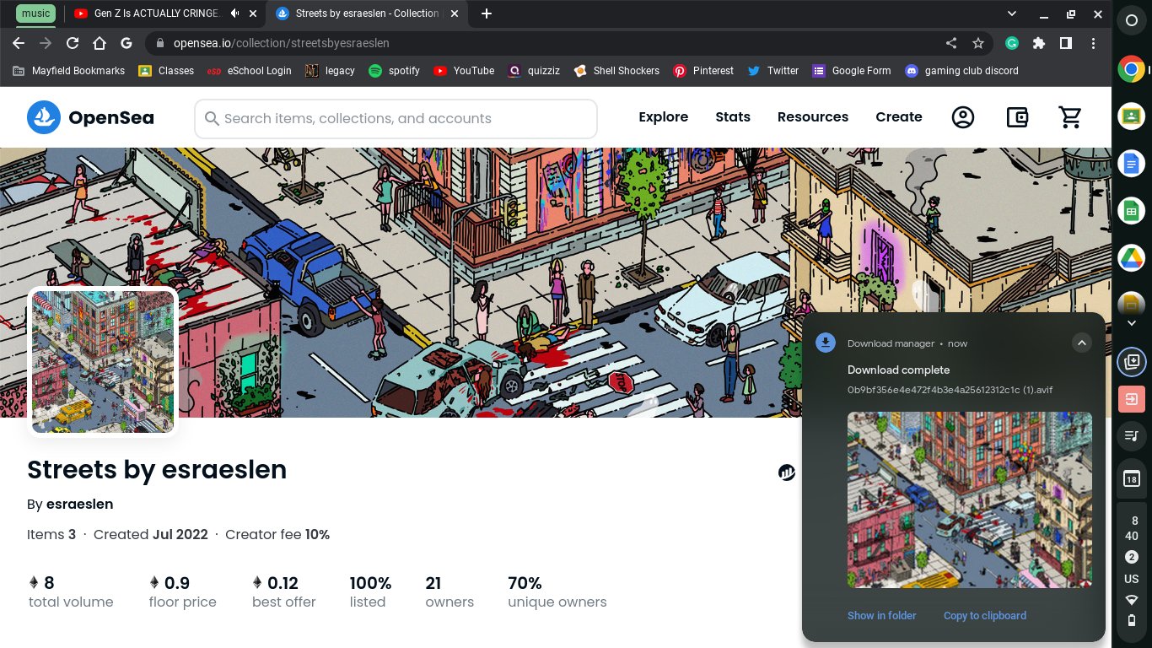Click Show in folder
This screenshot has height=648, width=1152.
click(x=881, y=616)
